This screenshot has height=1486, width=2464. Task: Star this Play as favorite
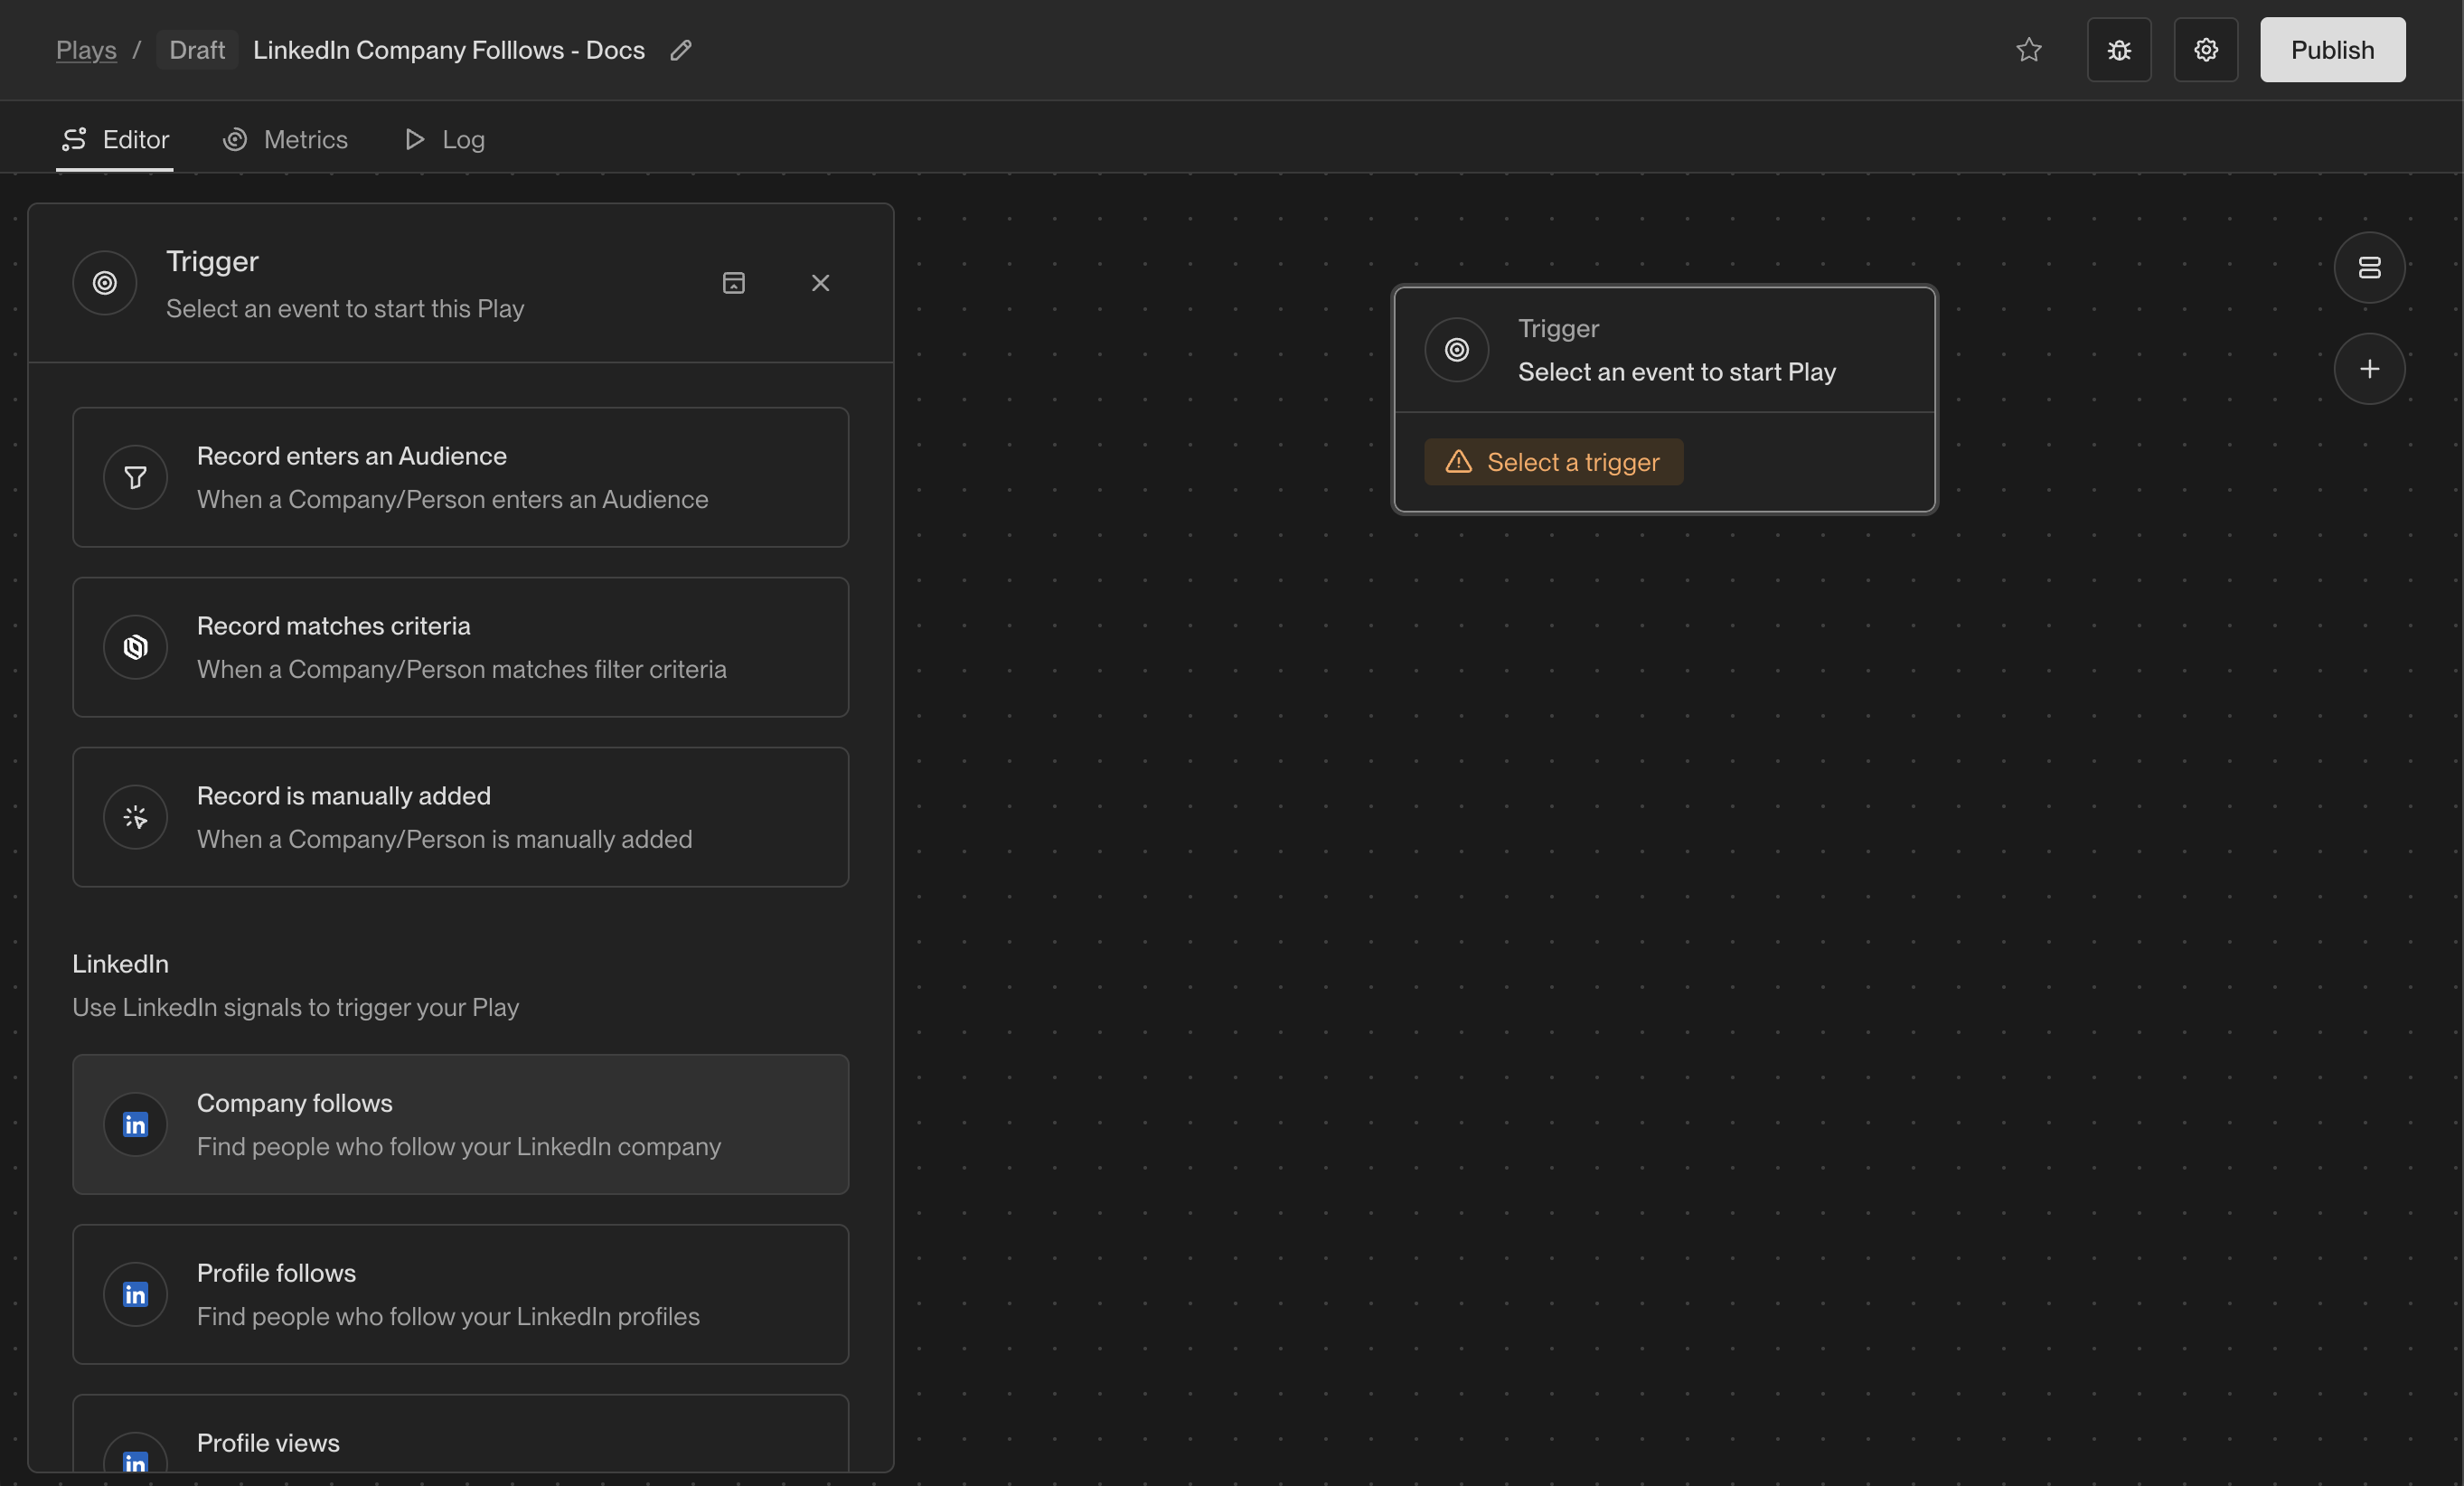[x=2028, y=50]
